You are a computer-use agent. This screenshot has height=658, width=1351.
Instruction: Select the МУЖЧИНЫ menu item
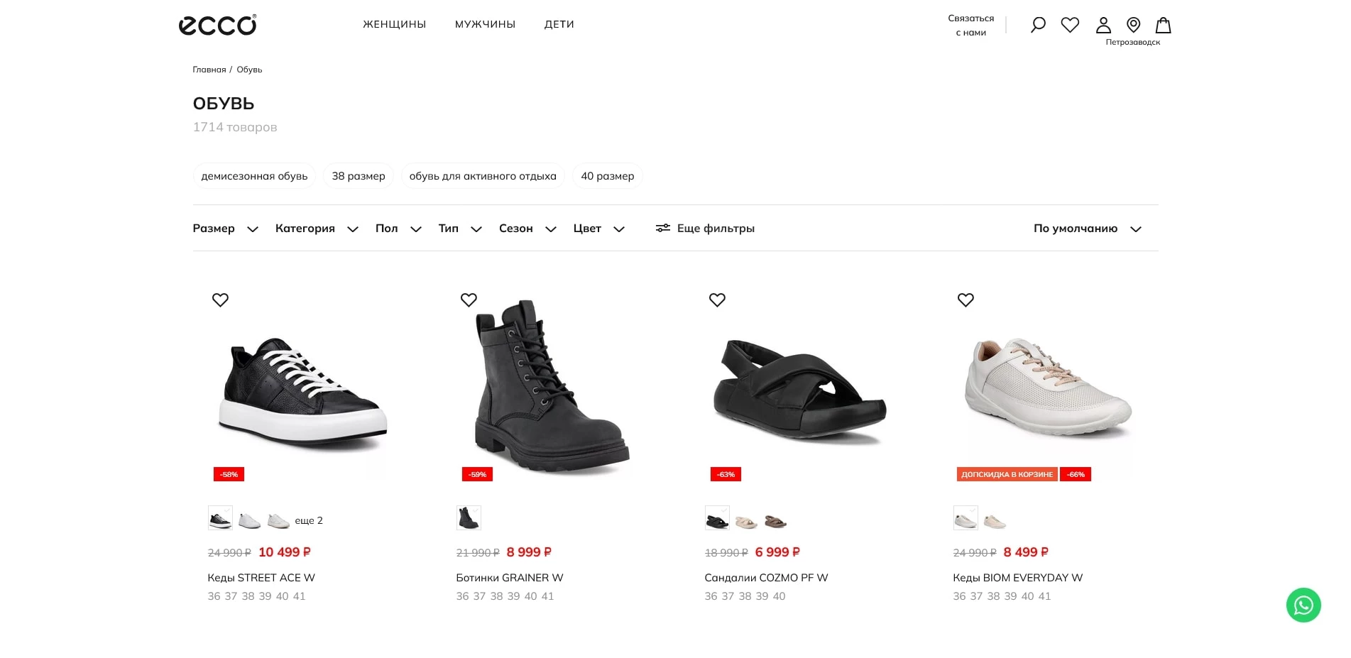485,24
